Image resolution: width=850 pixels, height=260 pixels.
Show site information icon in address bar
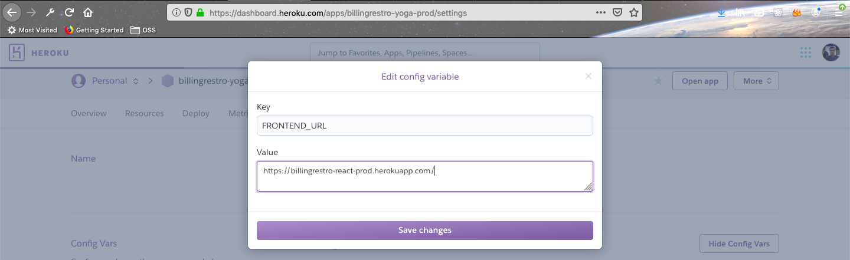tap(176, 12)
